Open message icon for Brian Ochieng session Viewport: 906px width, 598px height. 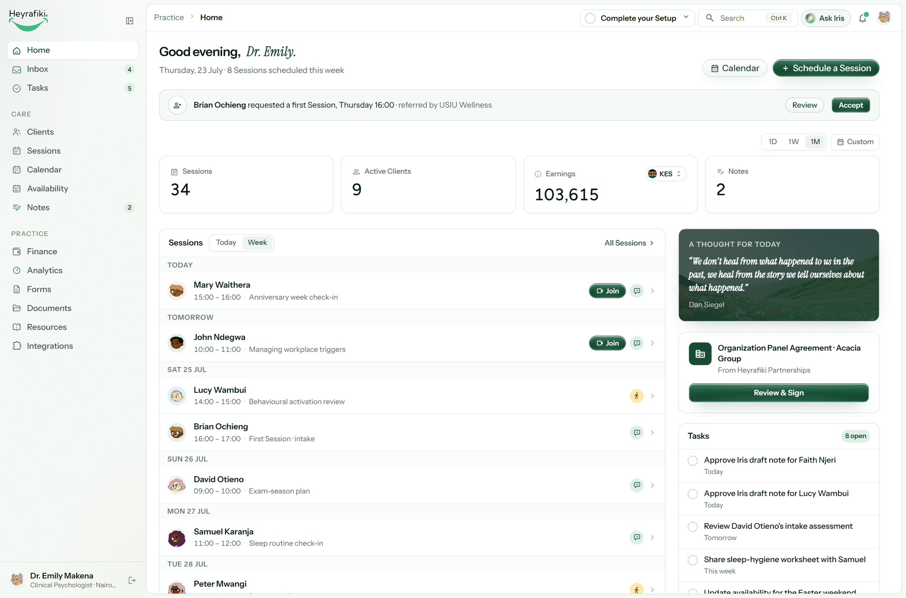(637, 432)
